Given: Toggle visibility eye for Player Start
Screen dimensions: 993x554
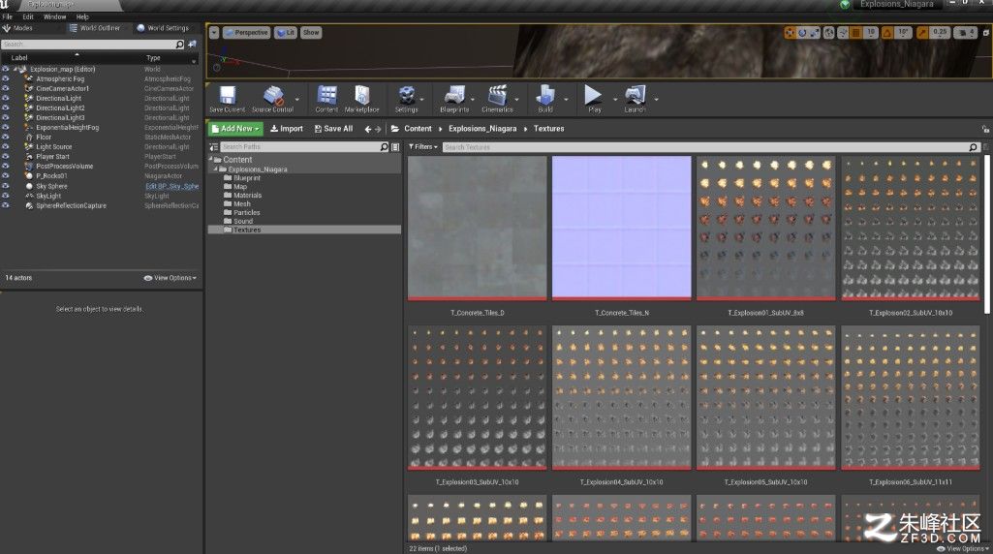Looking at the screenshot, I should coord(6,156).
